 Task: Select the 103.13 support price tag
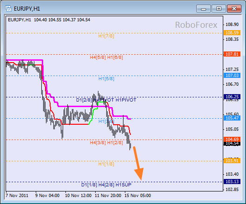(x=232, y=182)
